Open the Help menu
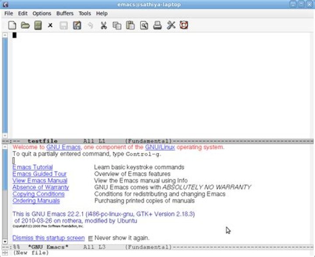Viewport: 315px width, 257px height. [101, 14]
